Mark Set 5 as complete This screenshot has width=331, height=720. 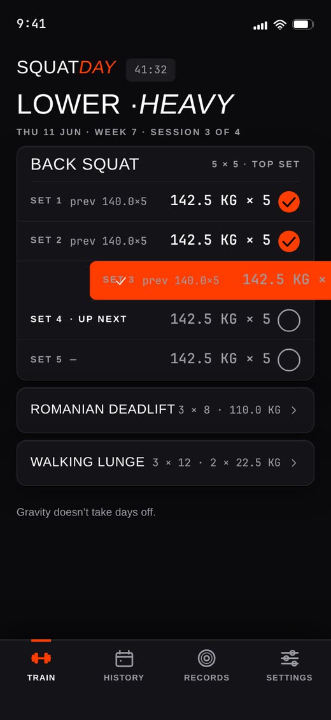point(289,359)
